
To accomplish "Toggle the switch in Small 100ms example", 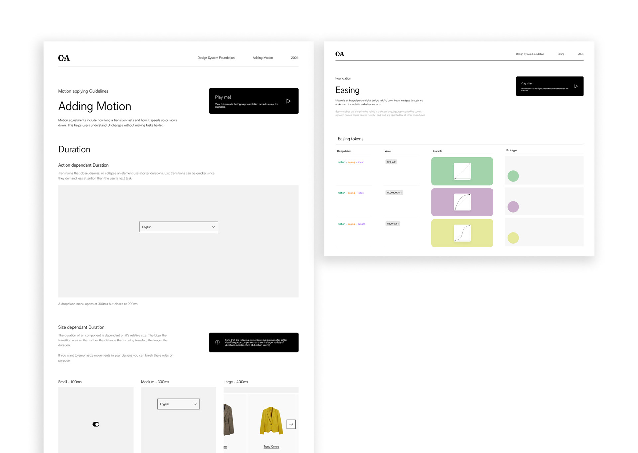I will pyautogui.click(x=96, y=424).
